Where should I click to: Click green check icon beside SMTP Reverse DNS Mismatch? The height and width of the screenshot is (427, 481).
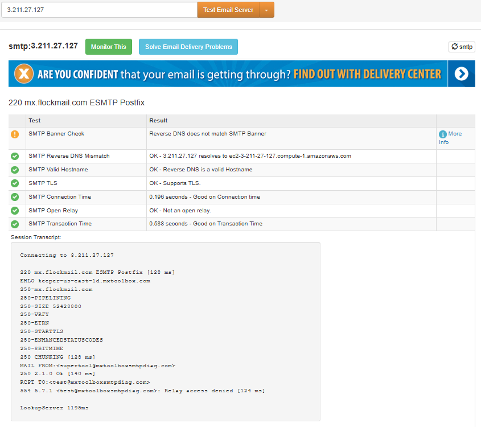point(15,156)
